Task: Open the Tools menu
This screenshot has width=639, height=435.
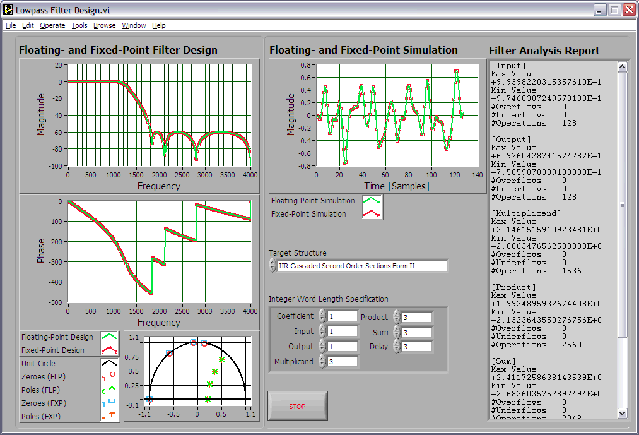Action: pyautogui.click(x=79, y=25)
